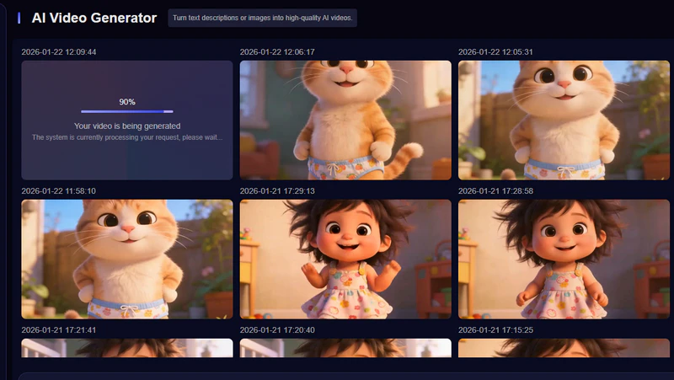
Task: Click the generating video card from 12:09:44
Action: pos(127,120)
